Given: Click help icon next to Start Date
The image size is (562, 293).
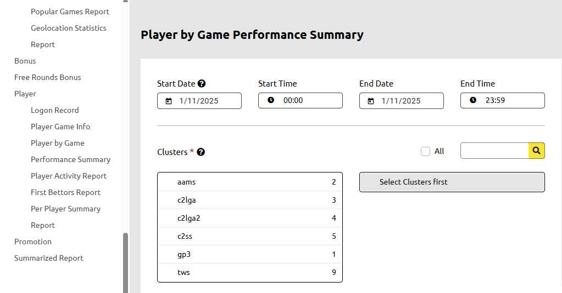Looking at the screenshot, I should [202, 84].
